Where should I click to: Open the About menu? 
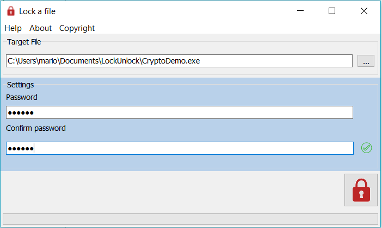tap(41, 28)
